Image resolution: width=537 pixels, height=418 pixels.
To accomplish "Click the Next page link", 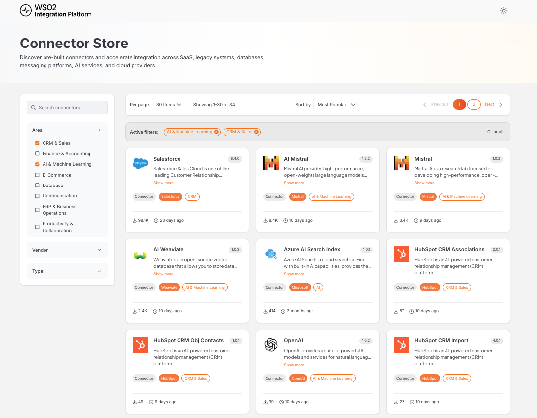I will point(493,104).
